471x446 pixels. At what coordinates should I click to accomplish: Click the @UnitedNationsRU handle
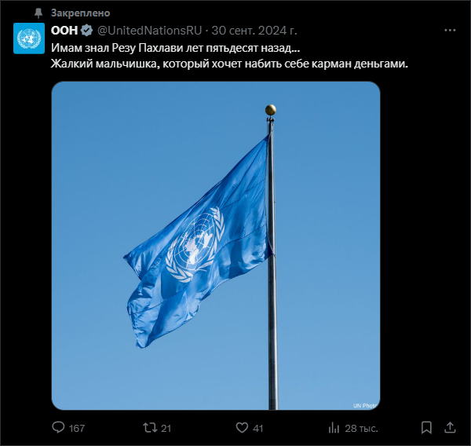click(150, 31)
